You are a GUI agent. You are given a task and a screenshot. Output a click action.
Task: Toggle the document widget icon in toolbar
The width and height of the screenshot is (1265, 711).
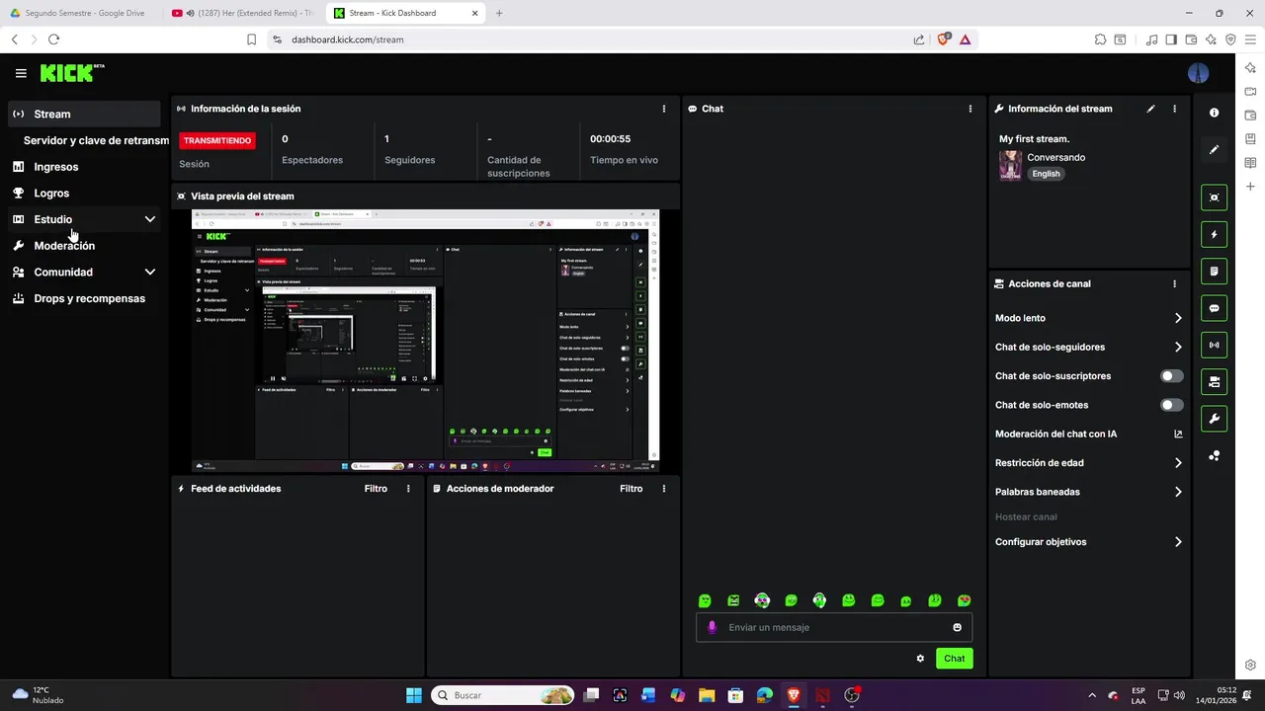[1215, 271]
